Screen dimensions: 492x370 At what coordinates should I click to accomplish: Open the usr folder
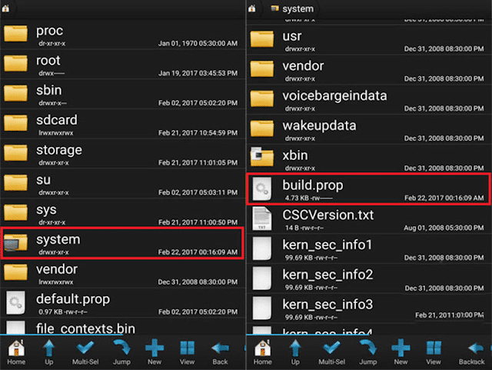[369, 41]
